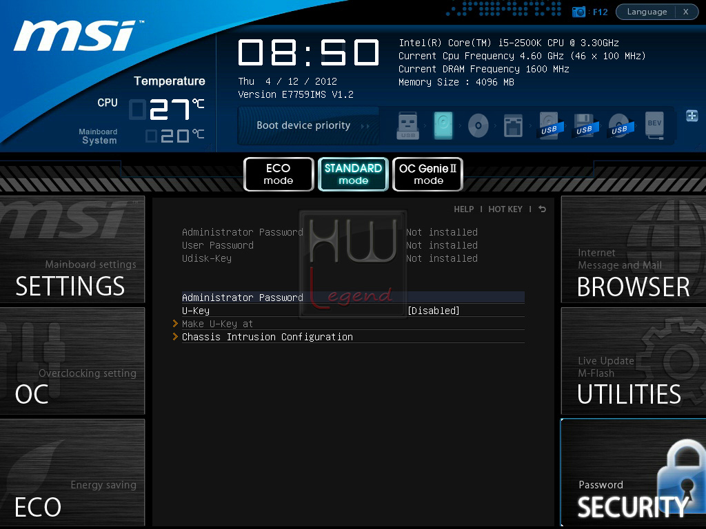Click the BIOS version E7759IMS V1.2 text
Image resolution: width=706 pixels, height=529 pixels.
click(x=296, y=94)
